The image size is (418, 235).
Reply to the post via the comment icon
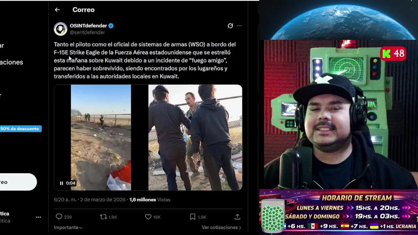coord(59,217)
